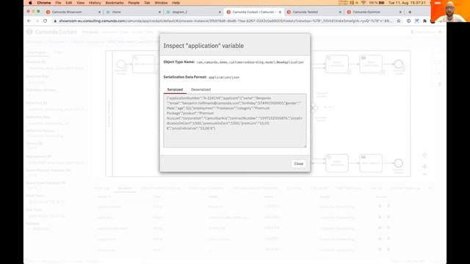Open a new browser tab
The image size is (470, 264).
(x=410, y=12)
